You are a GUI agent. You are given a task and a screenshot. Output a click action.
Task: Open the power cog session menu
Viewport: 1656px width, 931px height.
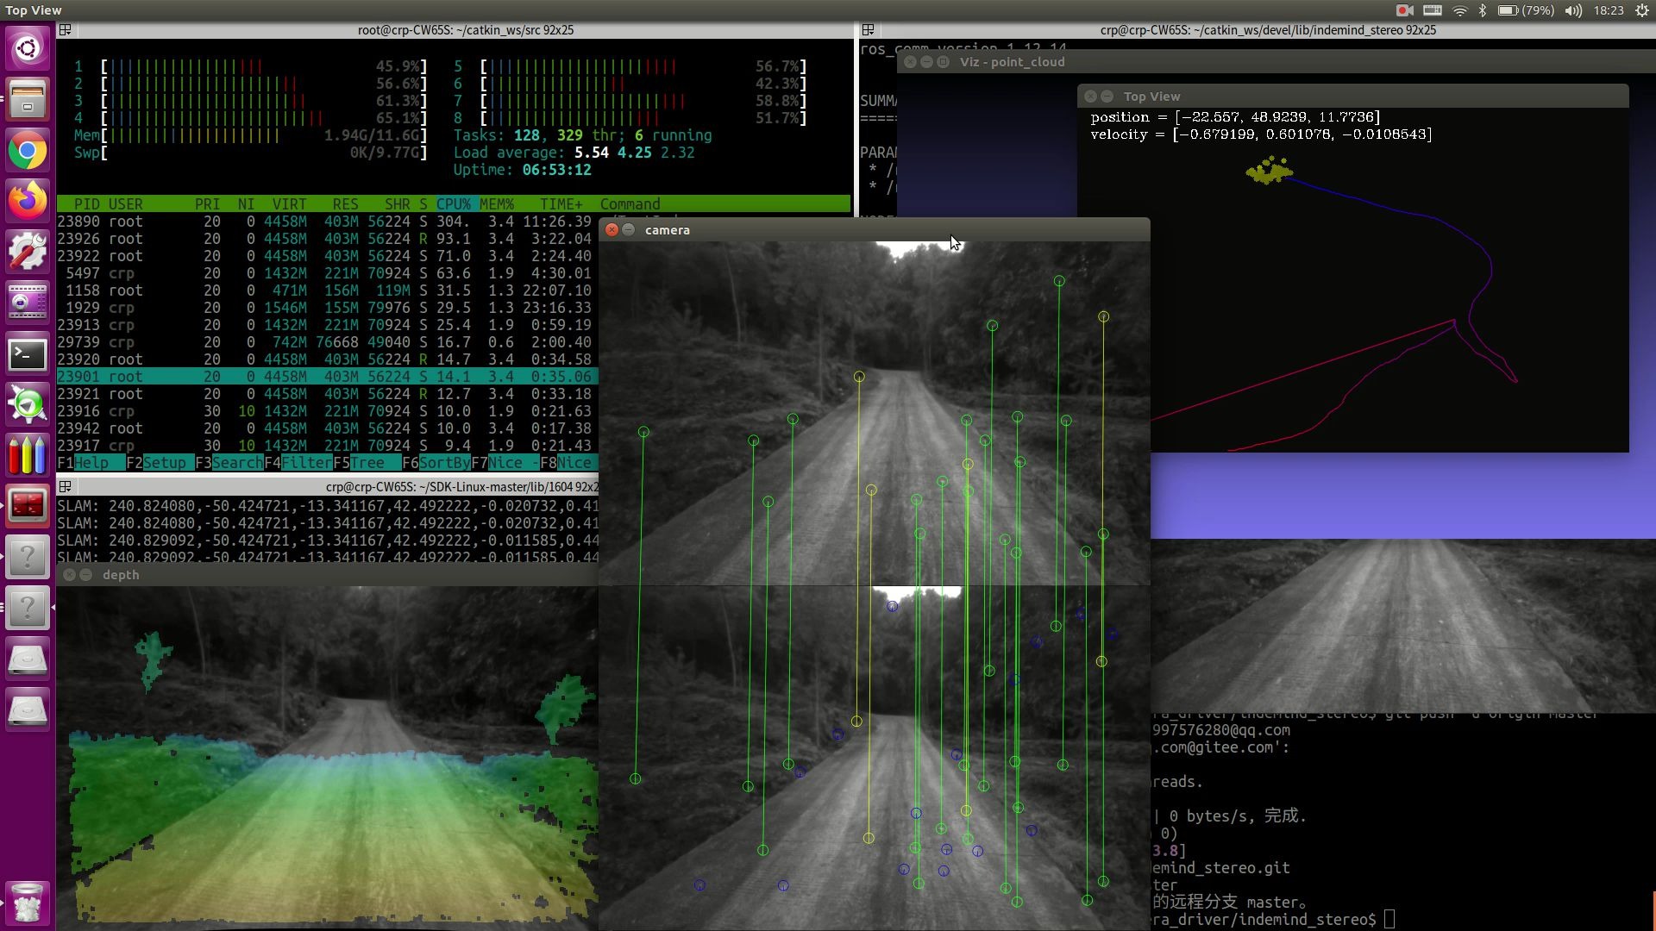pos(1642,10)
